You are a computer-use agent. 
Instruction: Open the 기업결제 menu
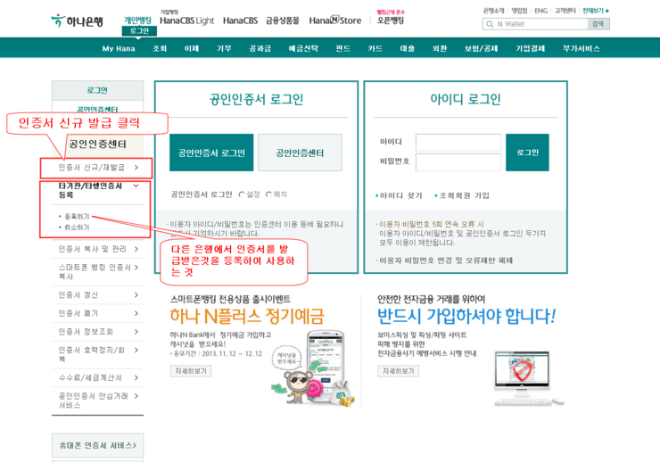point(531,48)
